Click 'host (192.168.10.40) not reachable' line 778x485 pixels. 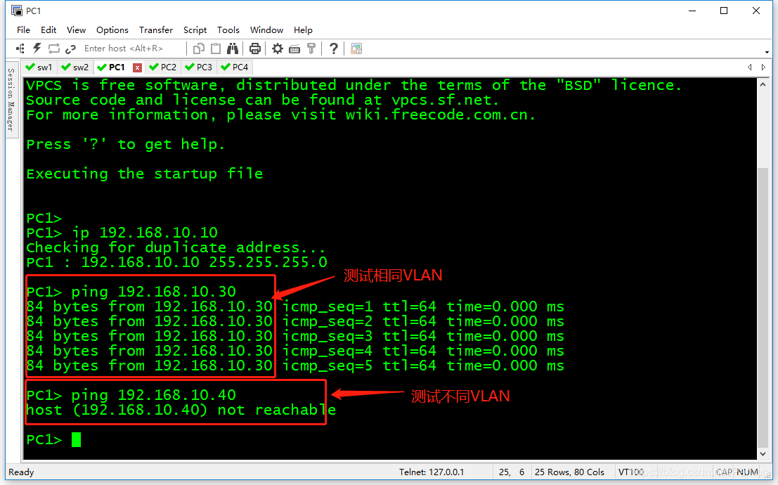[181, 410]
